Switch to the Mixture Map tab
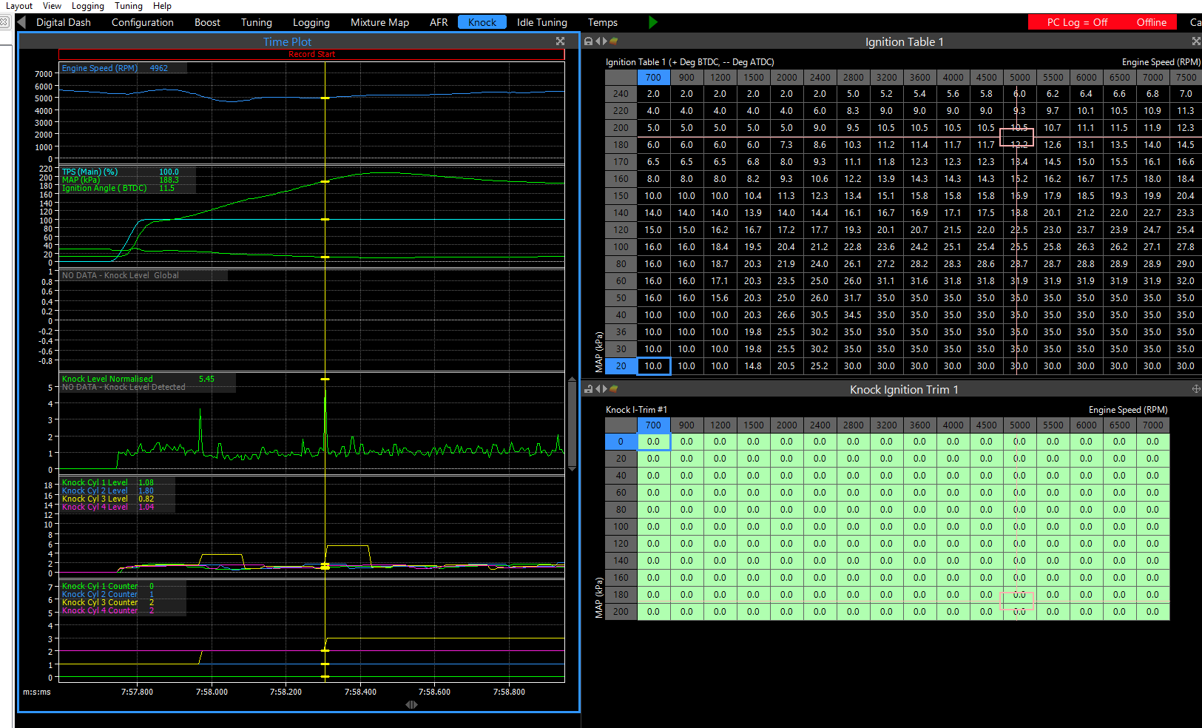 coord(379,22)
